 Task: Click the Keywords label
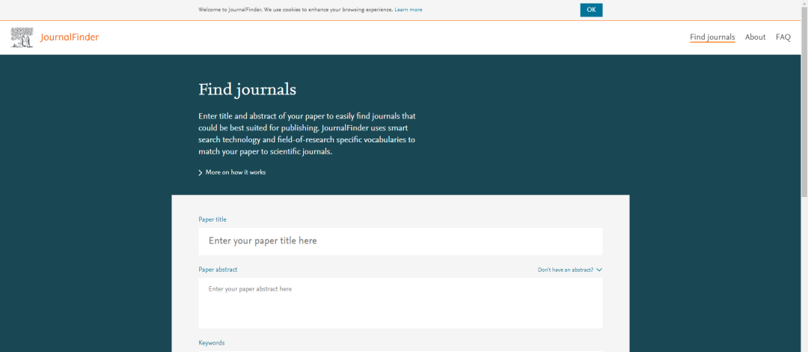click(x=211, y=343)
